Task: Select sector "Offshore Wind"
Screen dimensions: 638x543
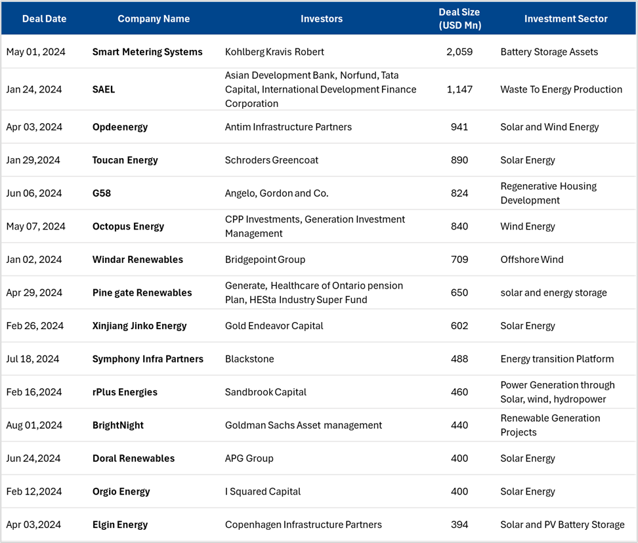Action: click(532, 260)
